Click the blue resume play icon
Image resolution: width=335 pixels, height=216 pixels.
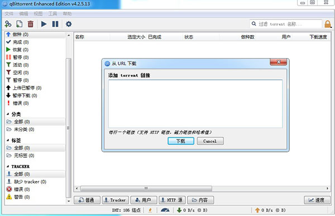(x=44, y=24)
